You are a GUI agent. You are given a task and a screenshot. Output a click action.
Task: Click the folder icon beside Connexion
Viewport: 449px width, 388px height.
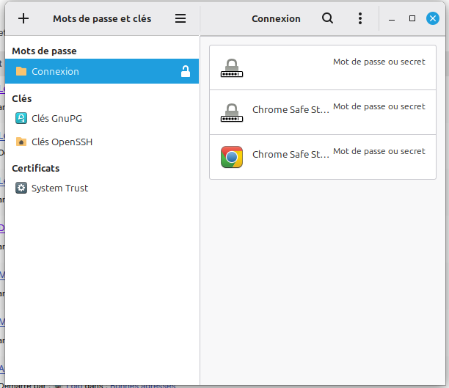point(21,71)
